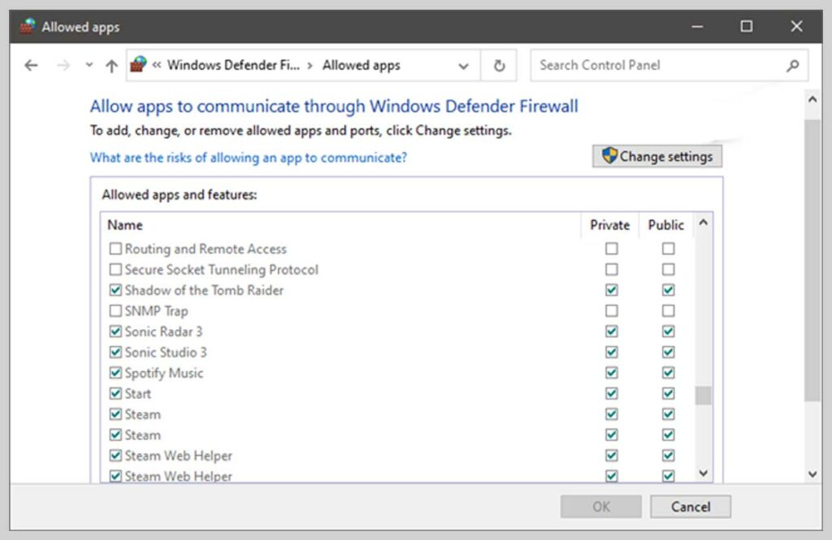
Task: Click the firewall icon in the address bar
Action: [x=140, y=65]
